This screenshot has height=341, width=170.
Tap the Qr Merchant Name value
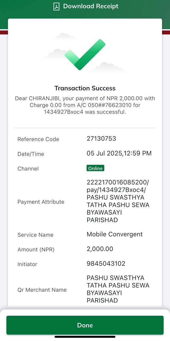pos(118,289)
